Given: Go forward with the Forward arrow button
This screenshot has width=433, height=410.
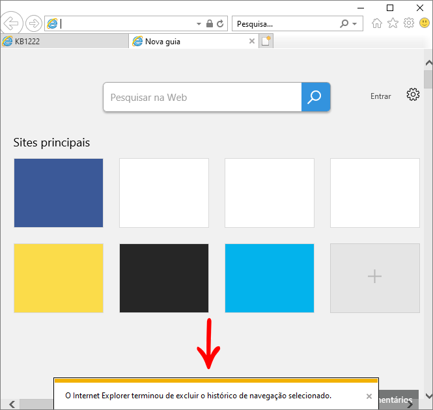Looking at the screenshot, I should pos(34,23).
